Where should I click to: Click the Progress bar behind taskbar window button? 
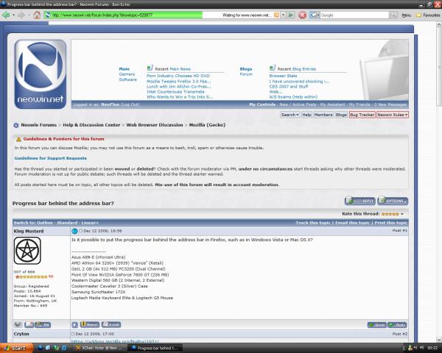click(155, 348)
